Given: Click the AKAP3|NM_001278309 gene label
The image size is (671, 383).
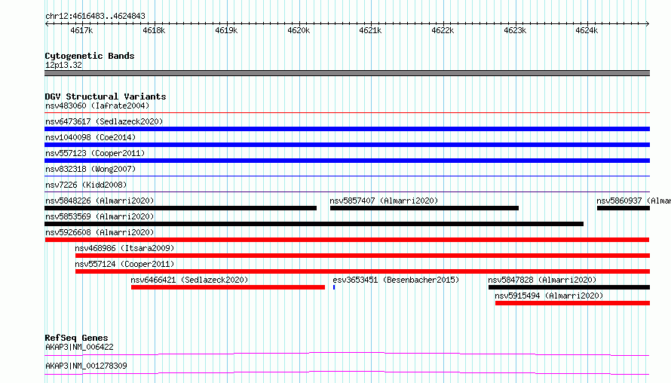Looking at the screenshot, I should pos(86,366).
